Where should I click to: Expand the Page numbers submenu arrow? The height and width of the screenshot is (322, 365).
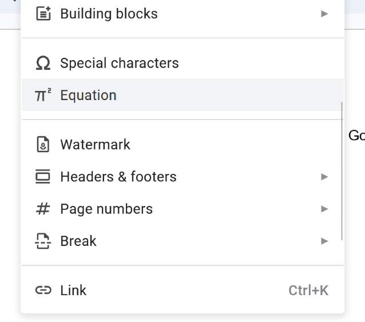324,209
